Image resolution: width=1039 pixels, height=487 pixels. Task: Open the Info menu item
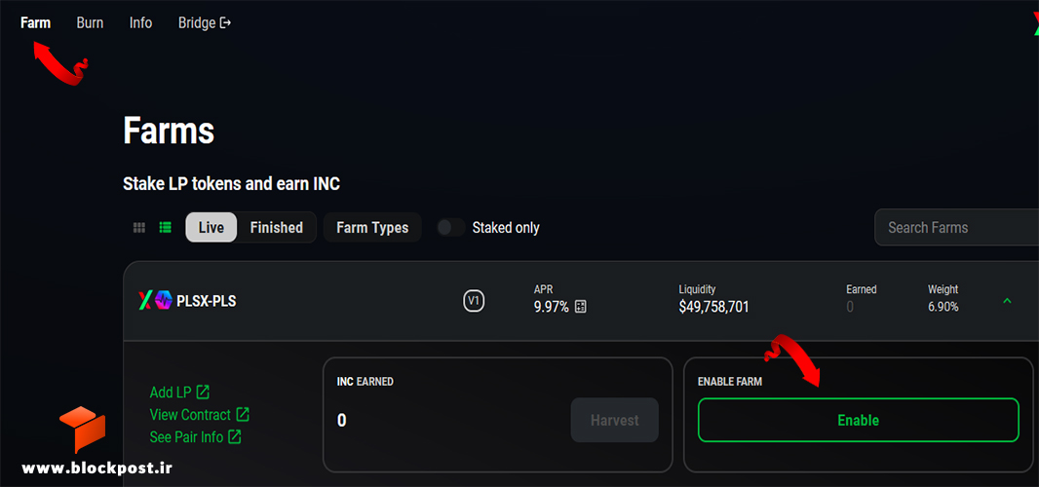[x=140, y=23]
